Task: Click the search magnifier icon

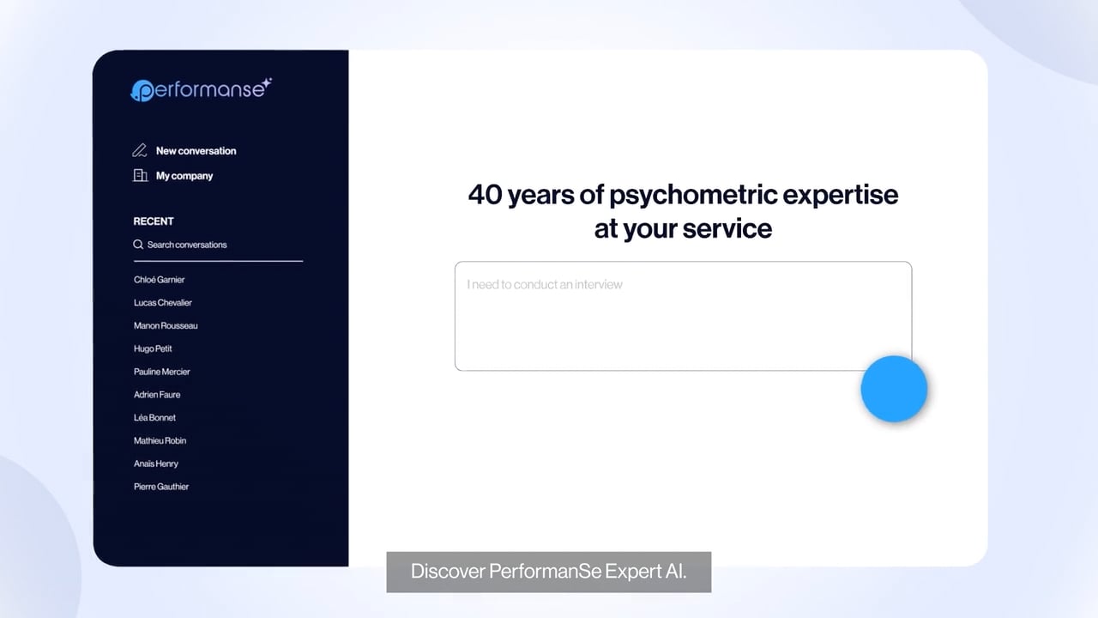Action: coord(138,245)
